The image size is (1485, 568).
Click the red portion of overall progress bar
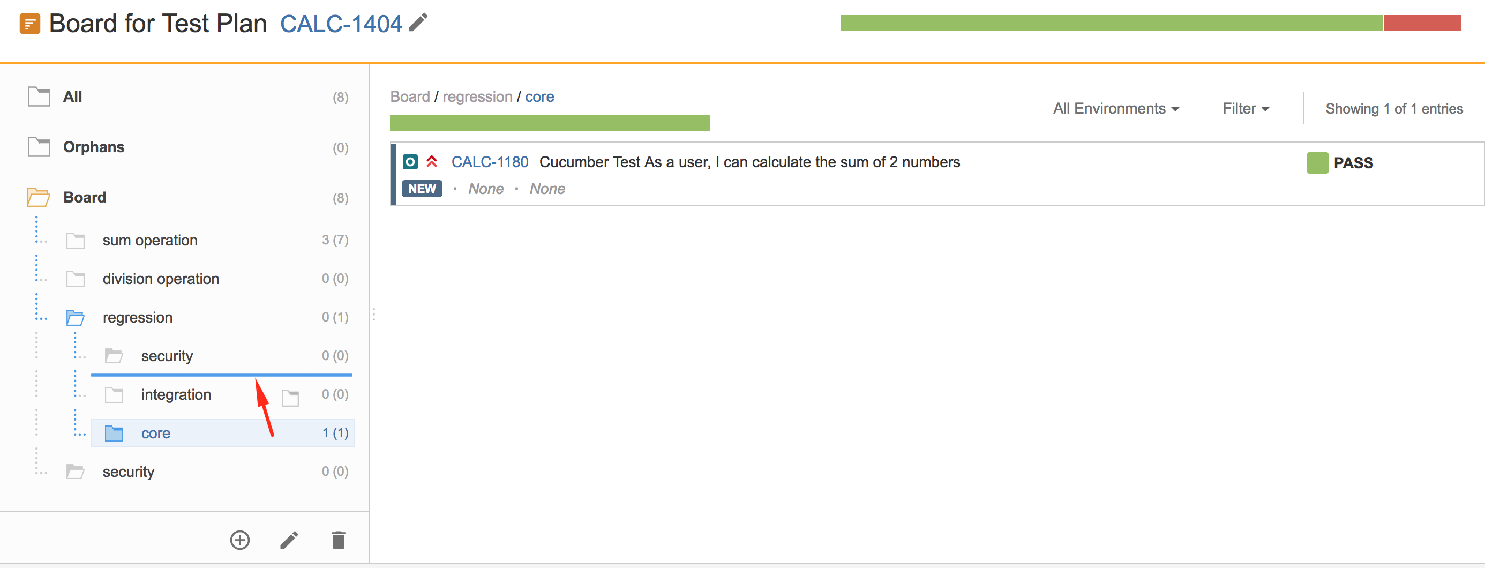(1422, 23)
